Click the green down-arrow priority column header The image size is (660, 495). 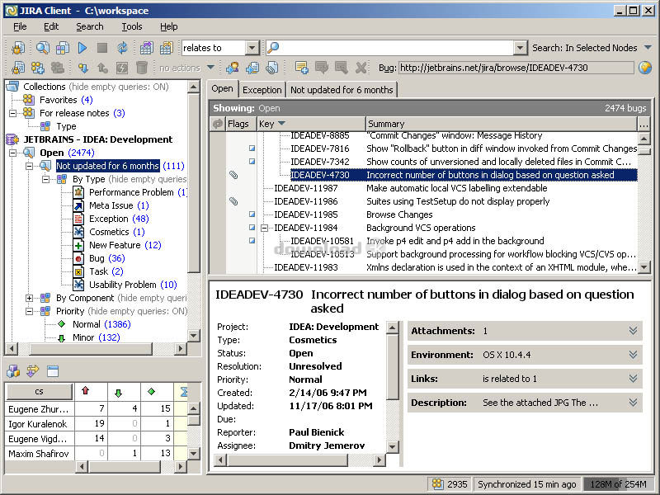tap(118, 394)
